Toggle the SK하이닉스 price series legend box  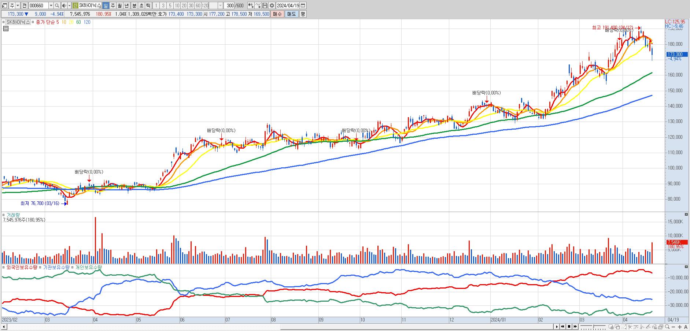point(4,22)
